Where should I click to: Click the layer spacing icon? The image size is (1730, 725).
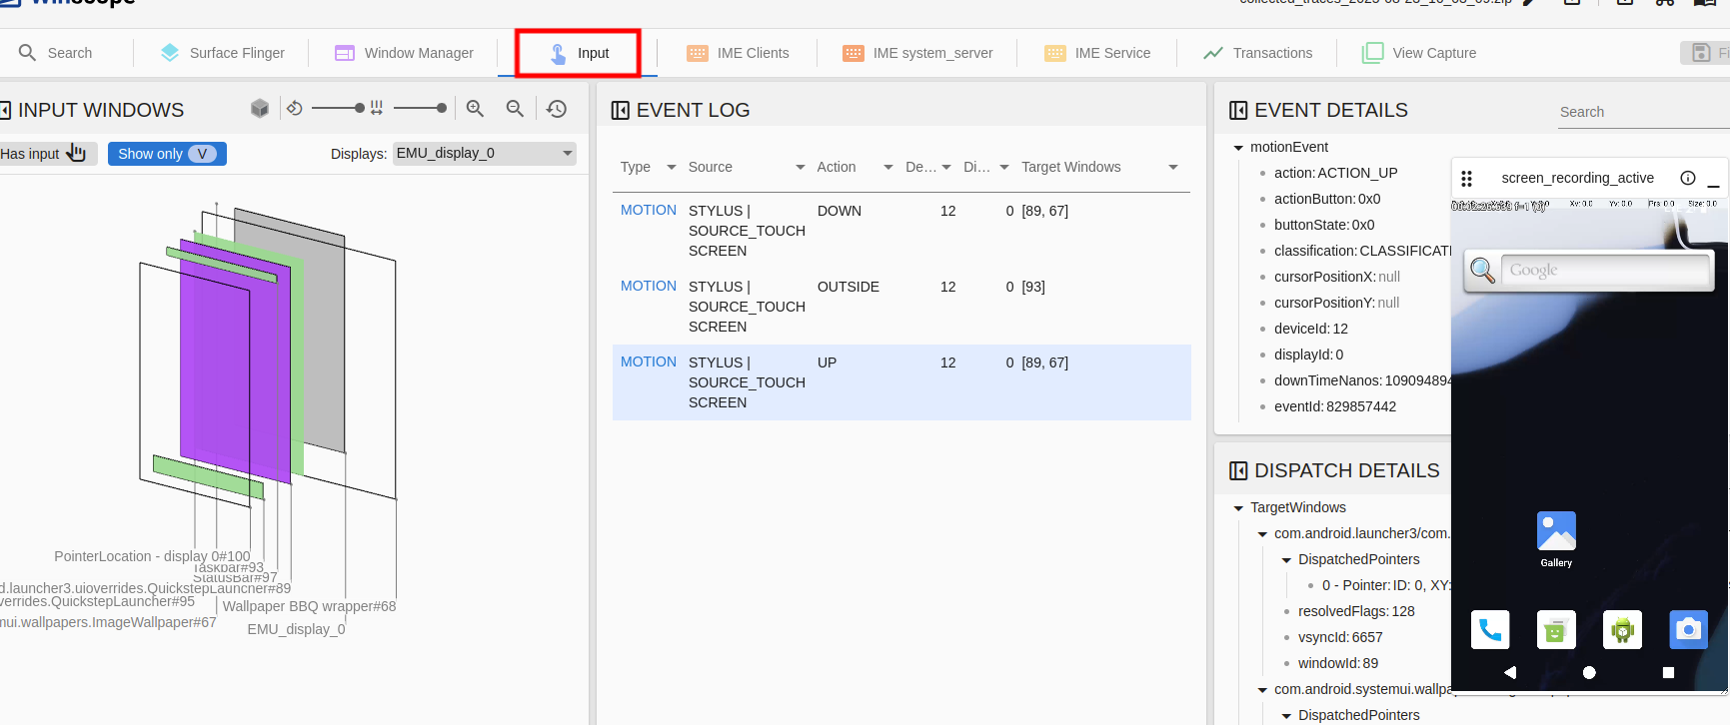pos(377,108)
